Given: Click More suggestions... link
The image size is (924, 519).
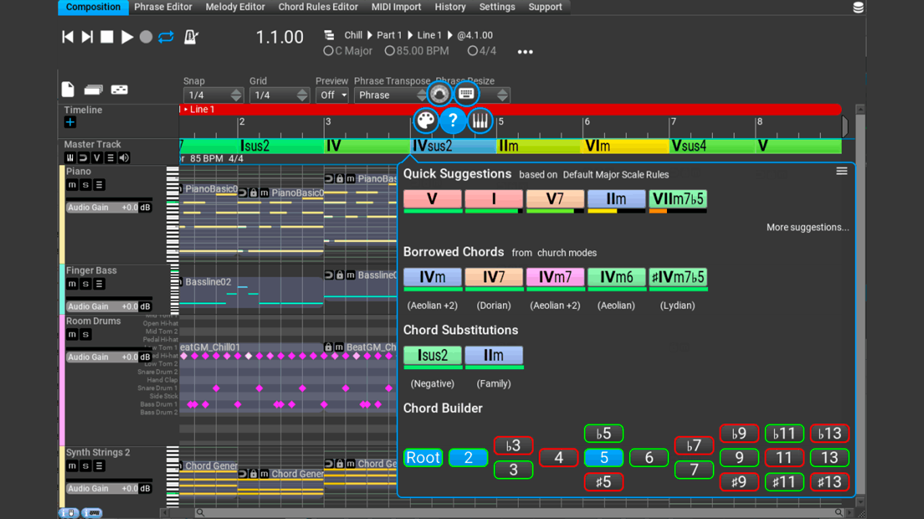Looking at the screenshot, I should (808, 227).
